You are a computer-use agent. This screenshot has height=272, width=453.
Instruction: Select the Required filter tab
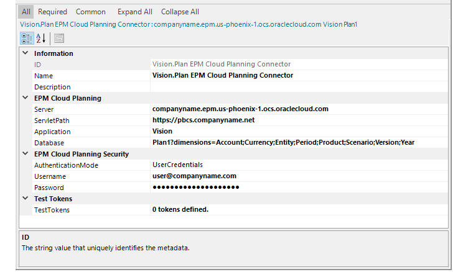click(52, 12)
